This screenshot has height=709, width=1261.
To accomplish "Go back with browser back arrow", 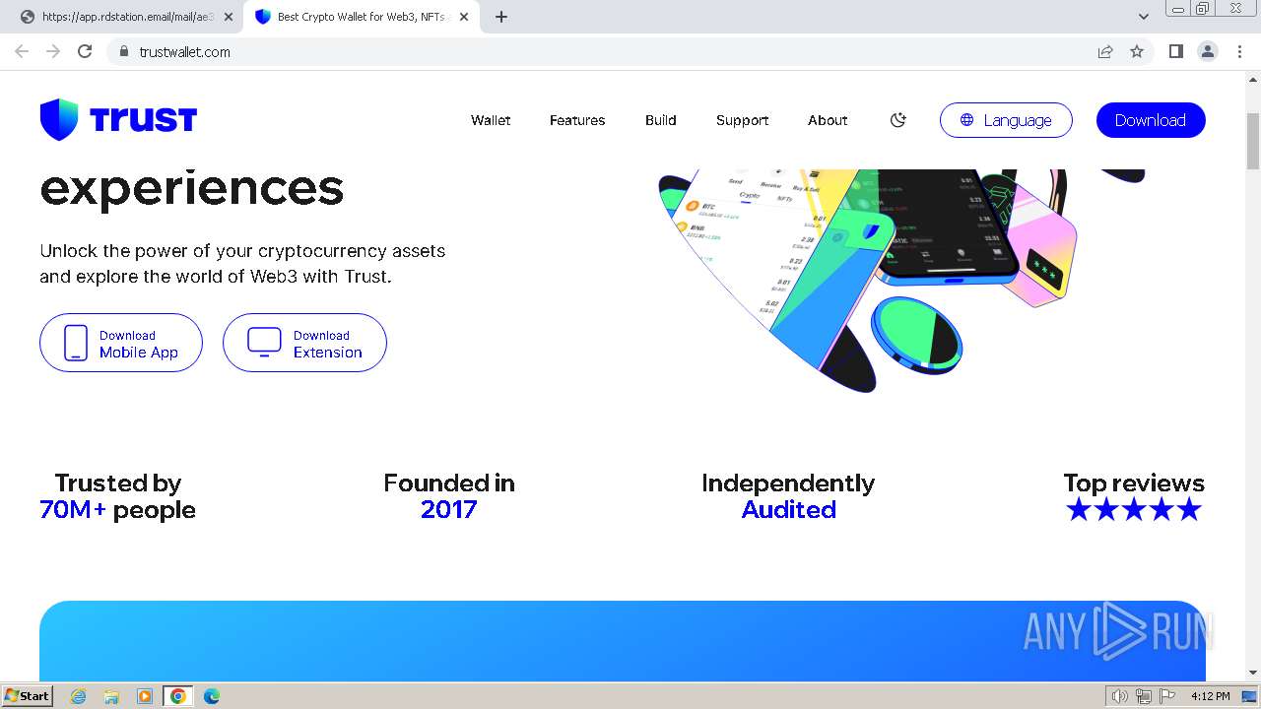I will click(x=22, y=51).
